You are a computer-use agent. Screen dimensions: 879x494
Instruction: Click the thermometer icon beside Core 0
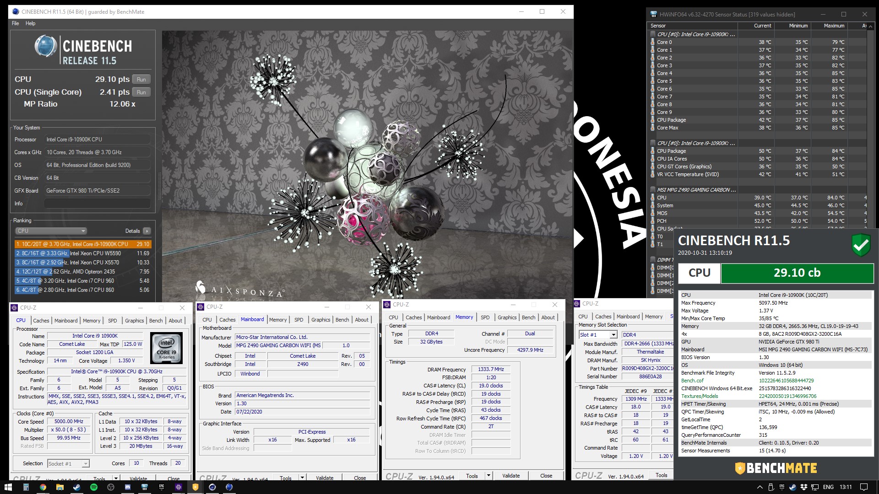pyautogui.click(x=653, y=42)
